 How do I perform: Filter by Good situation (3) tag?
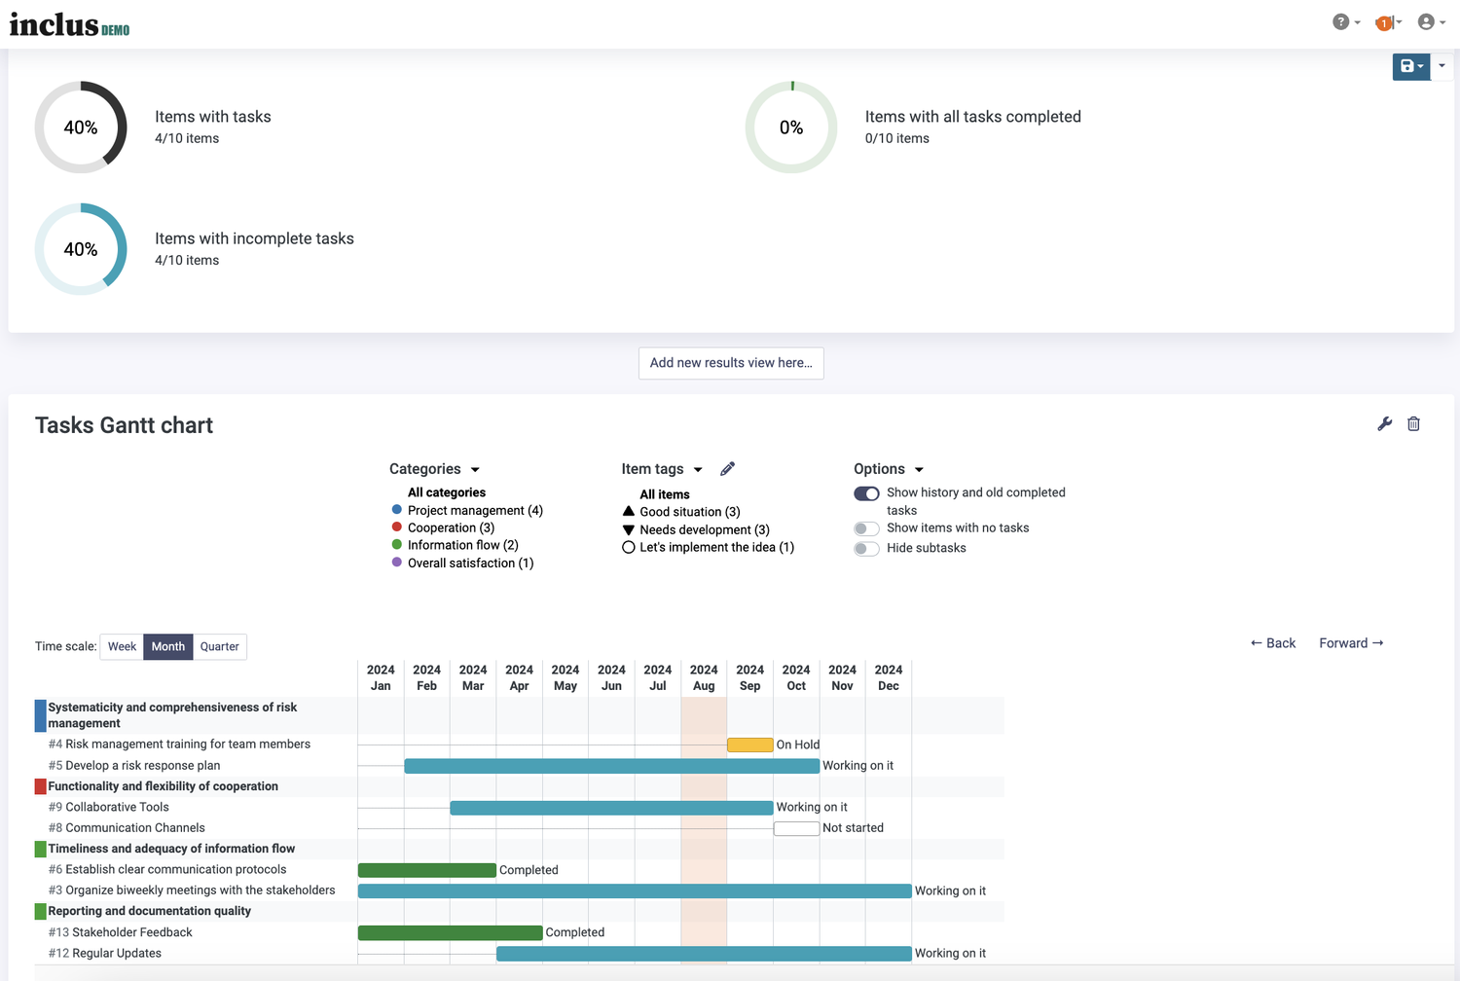690,512
